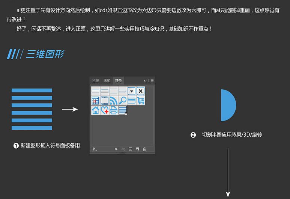
Task: Select the X close button symbol
Action: (x=141, y=91)
